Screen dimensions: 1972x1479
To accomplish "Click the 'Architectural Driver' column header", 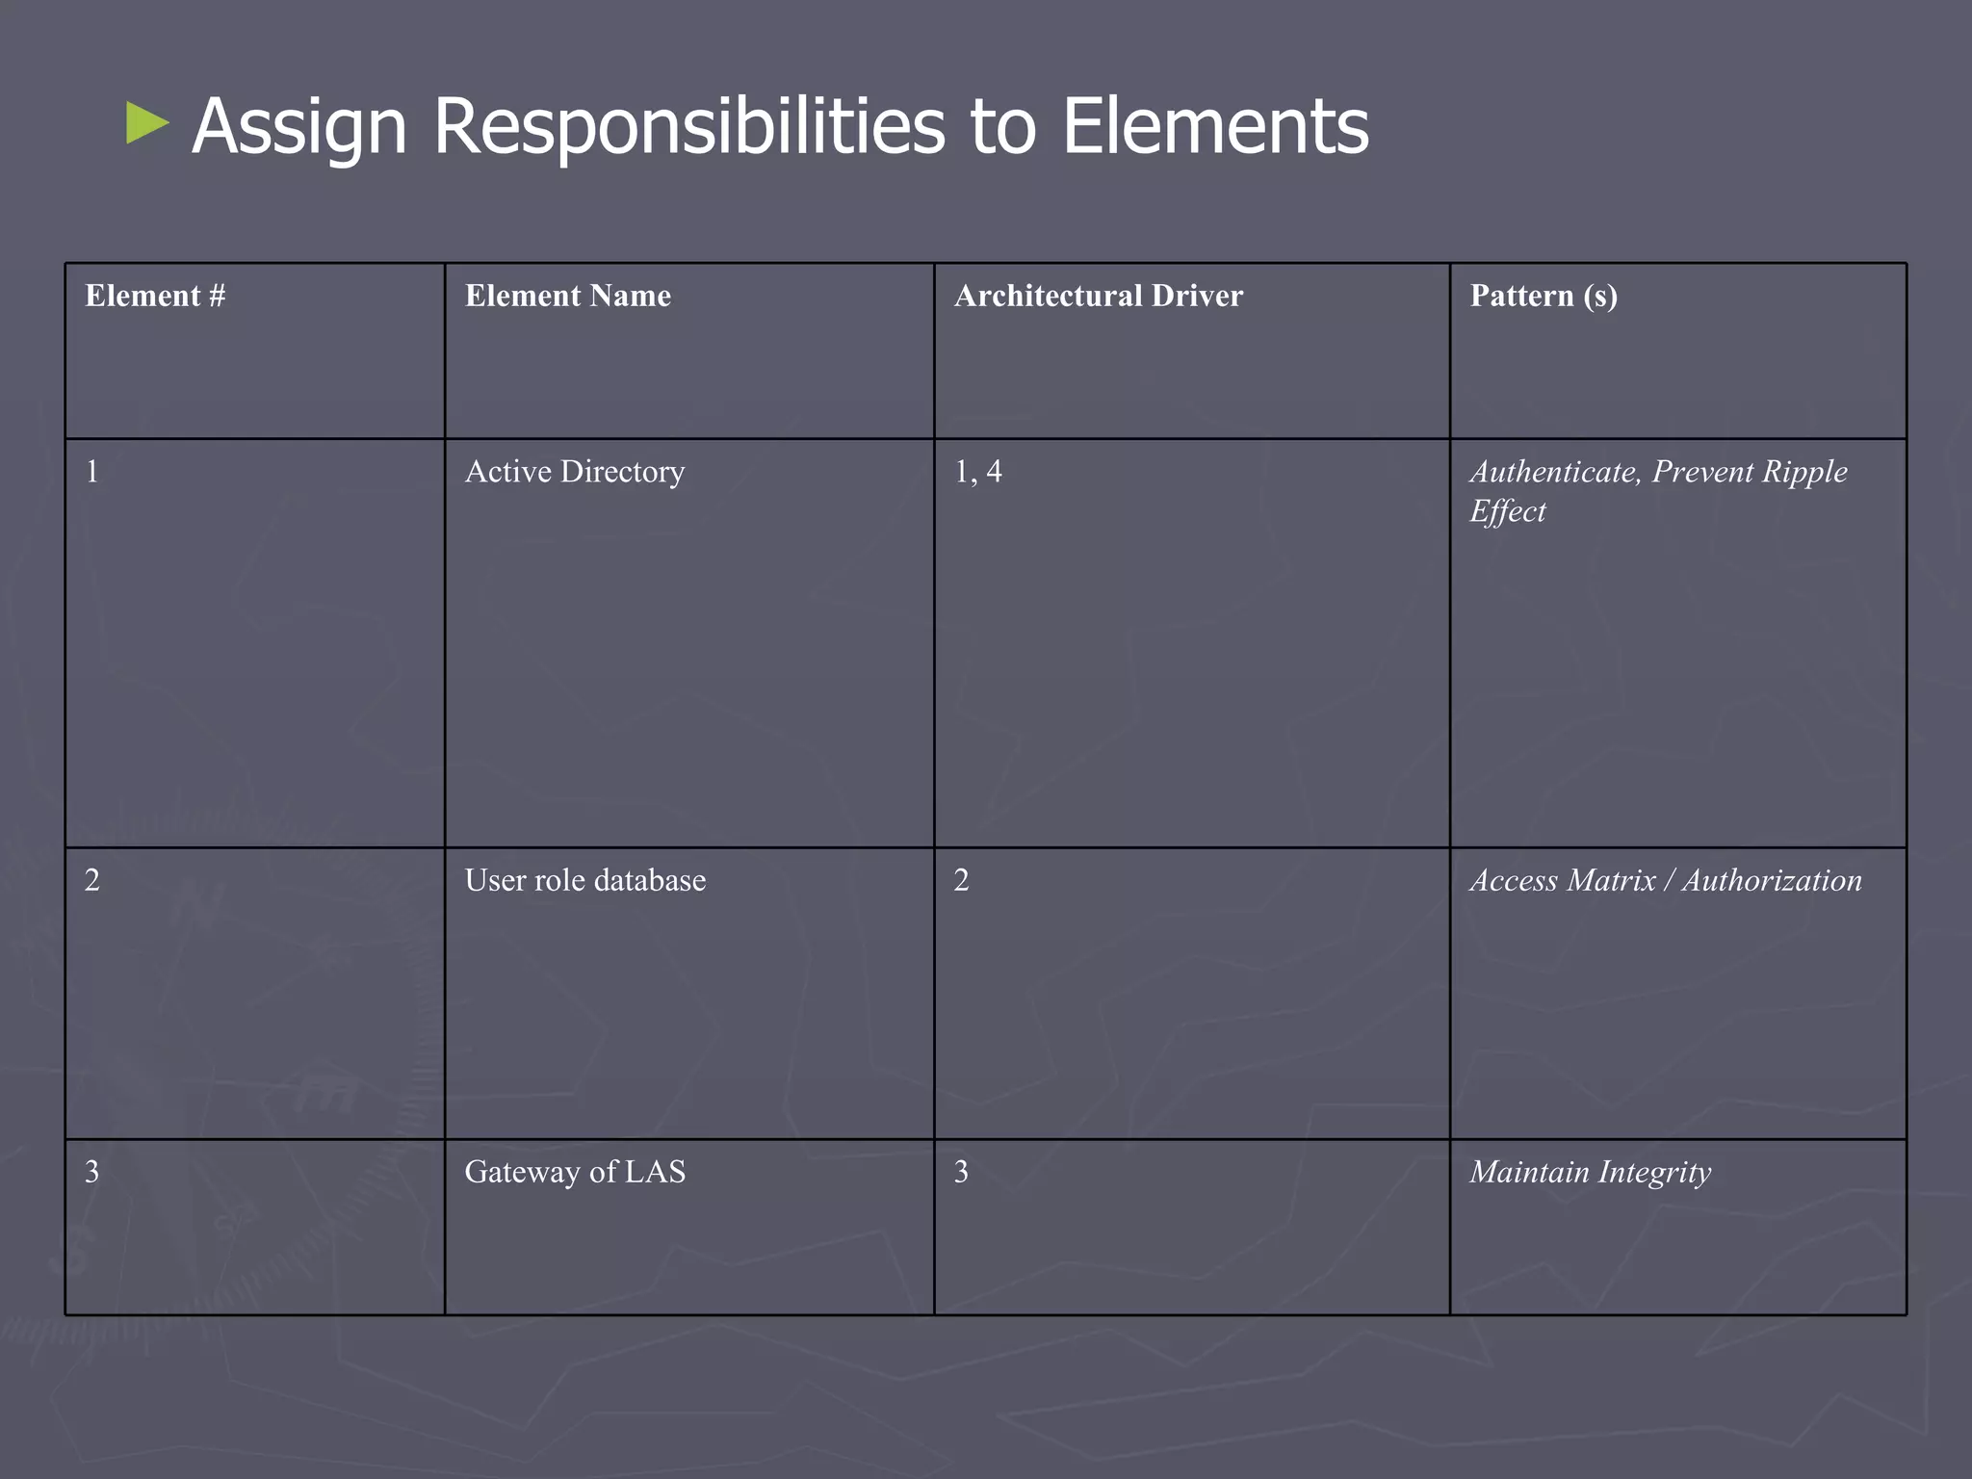I will pyautogui.click(x=1192, y=351).
